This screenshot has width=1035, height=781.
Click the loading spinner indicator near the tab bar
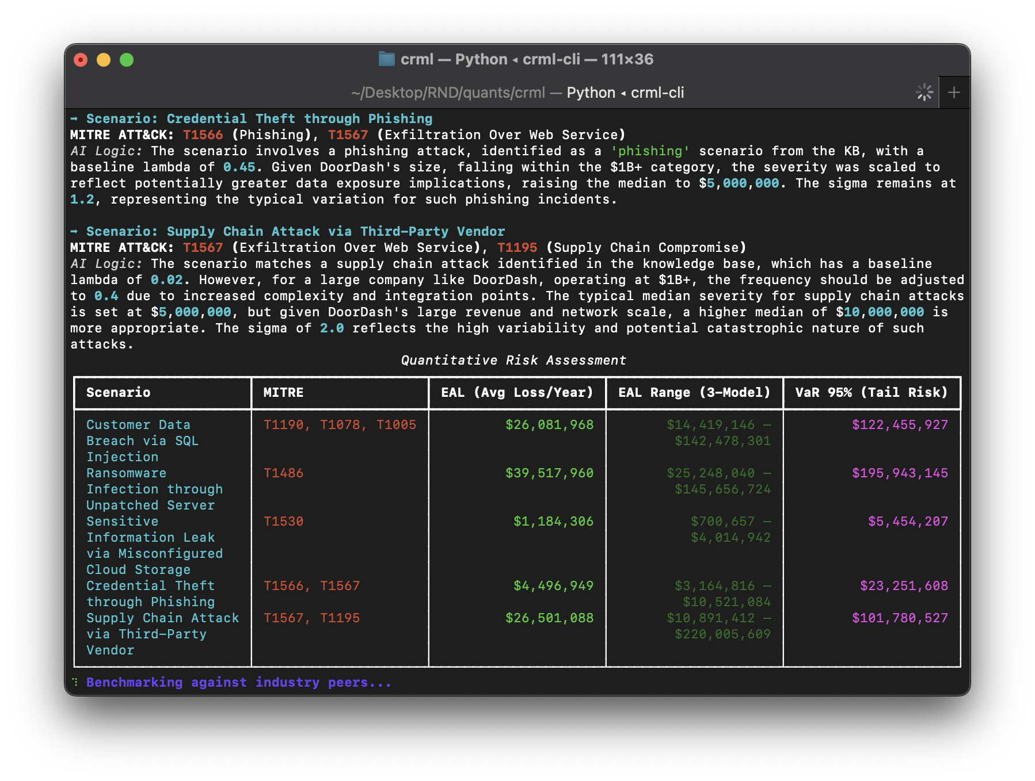click(x=923, y=92)
